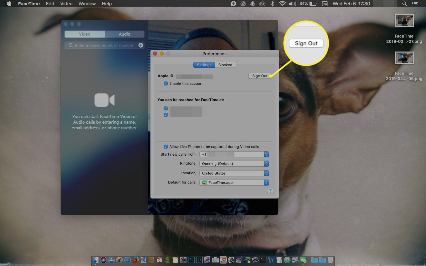
Task: Open Spotlight search in the menu bar
Action: pos(404,4)
